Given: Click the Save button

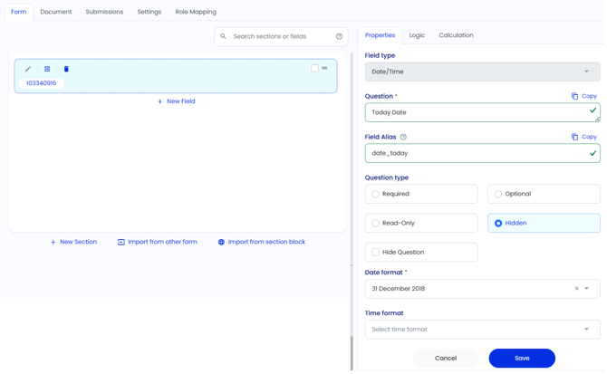Looking at the screenshot, I should coord(522,358).
